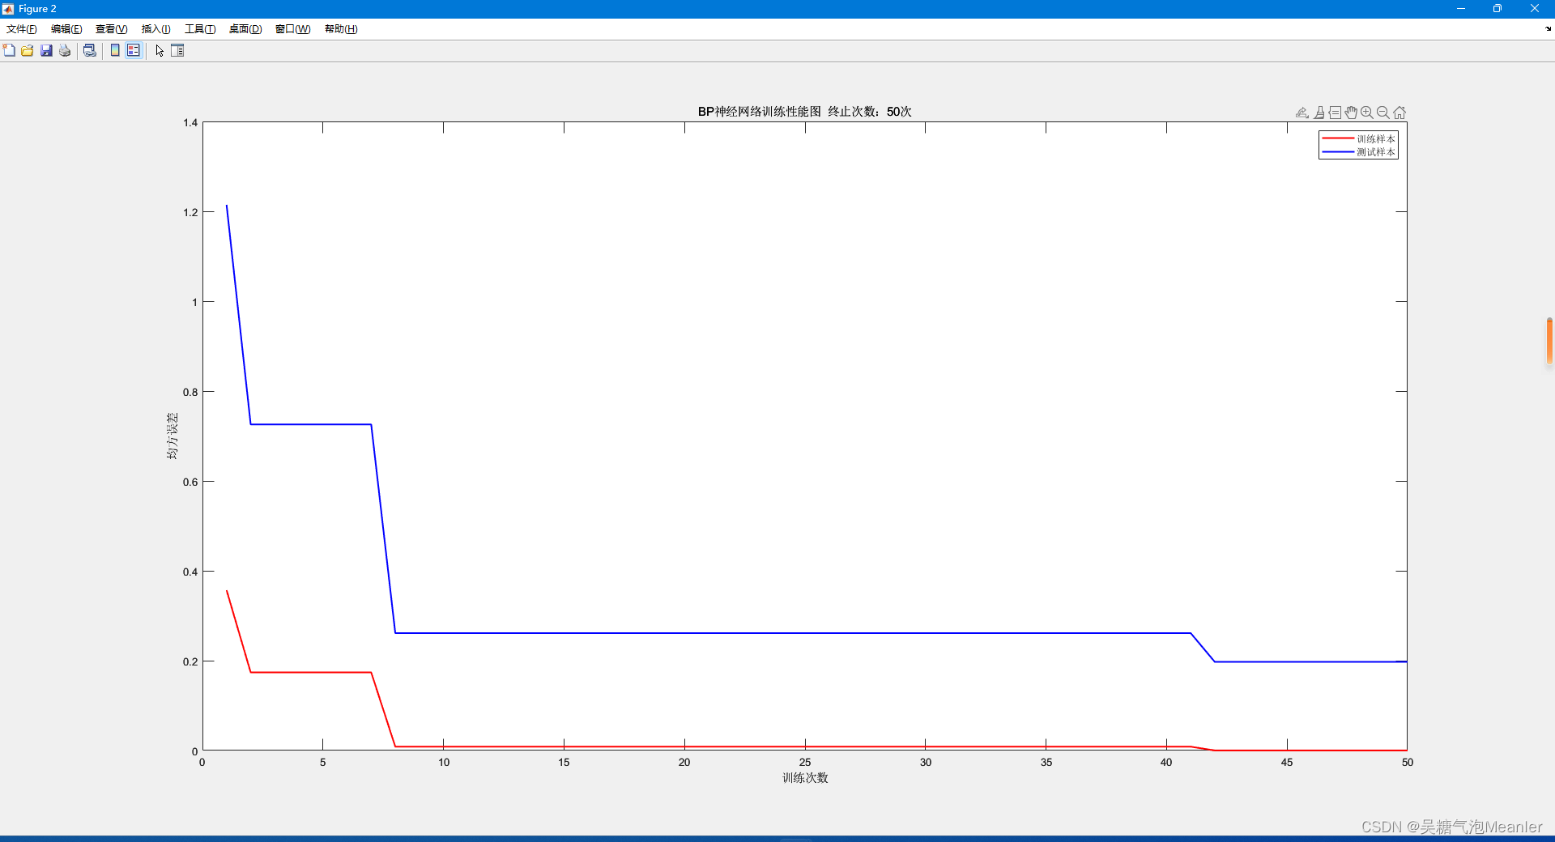The image size is (1555, 842).
Task: Click the blue test curve plateau near 0.26
Action: pyautogui.click(x=794, y=633)
